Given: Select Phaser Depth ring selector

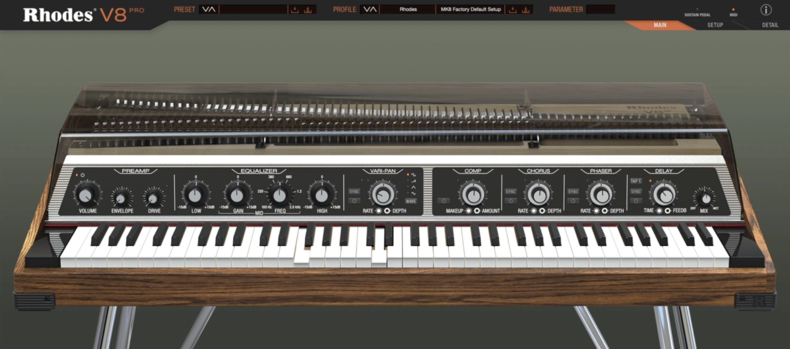Looking at the screenshot, I should click(605, 211).
